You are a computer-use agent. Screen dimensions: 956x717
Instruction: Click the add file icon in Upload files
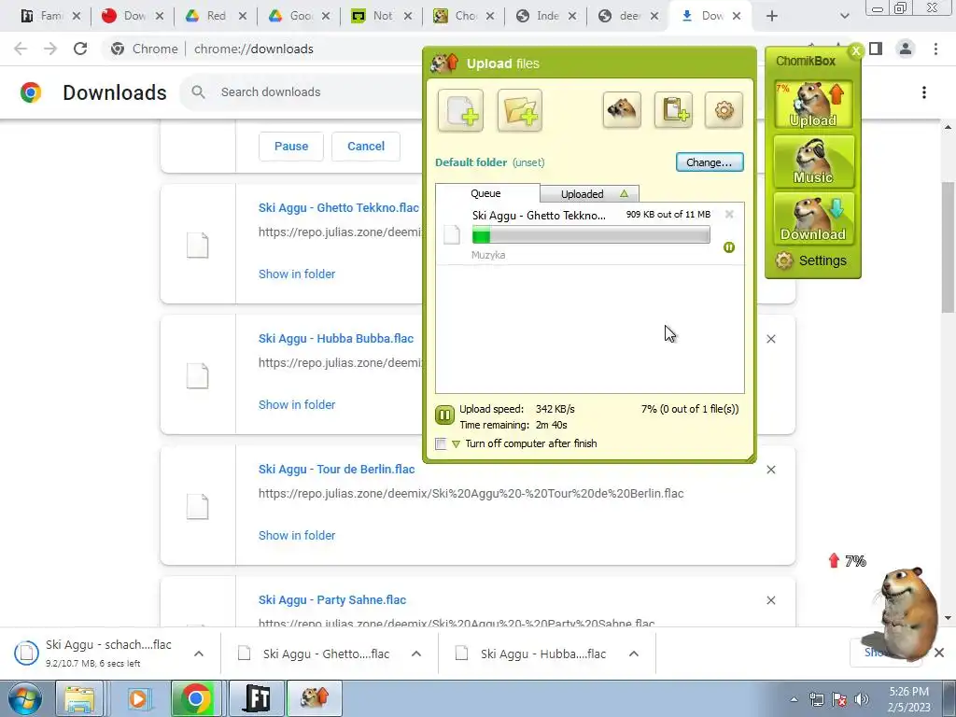pos(460,110)
